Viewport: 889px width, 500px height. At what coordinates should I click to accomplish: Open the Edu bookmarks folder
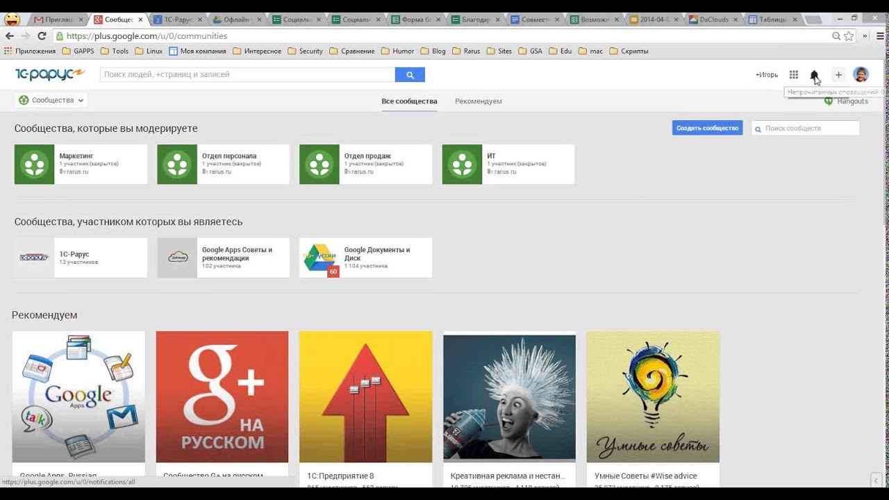560,51
